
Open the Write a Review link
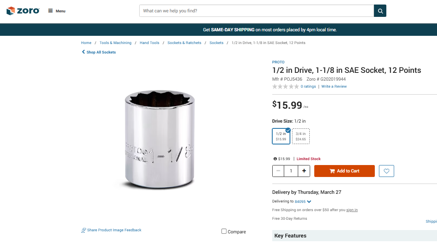click(334, 86)
